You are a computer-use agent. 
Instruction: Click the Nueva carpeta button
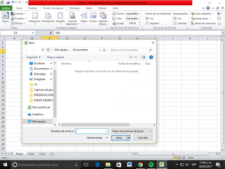click(x=55, y=57)
